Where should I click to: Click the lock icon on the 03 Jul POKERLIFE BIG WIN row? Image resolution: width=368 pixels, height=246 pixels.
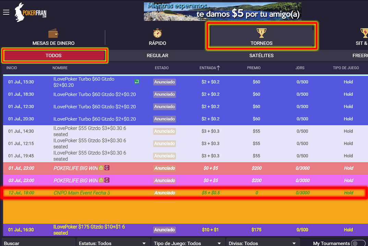(x=101, y=180)
